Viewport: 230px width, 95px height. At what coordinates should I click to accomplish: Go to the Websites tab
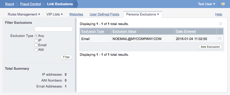(x=76, y=14)
